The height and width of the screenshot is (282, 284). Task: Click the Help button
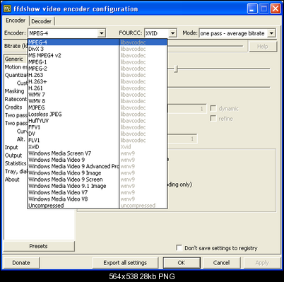coord(263,47)
